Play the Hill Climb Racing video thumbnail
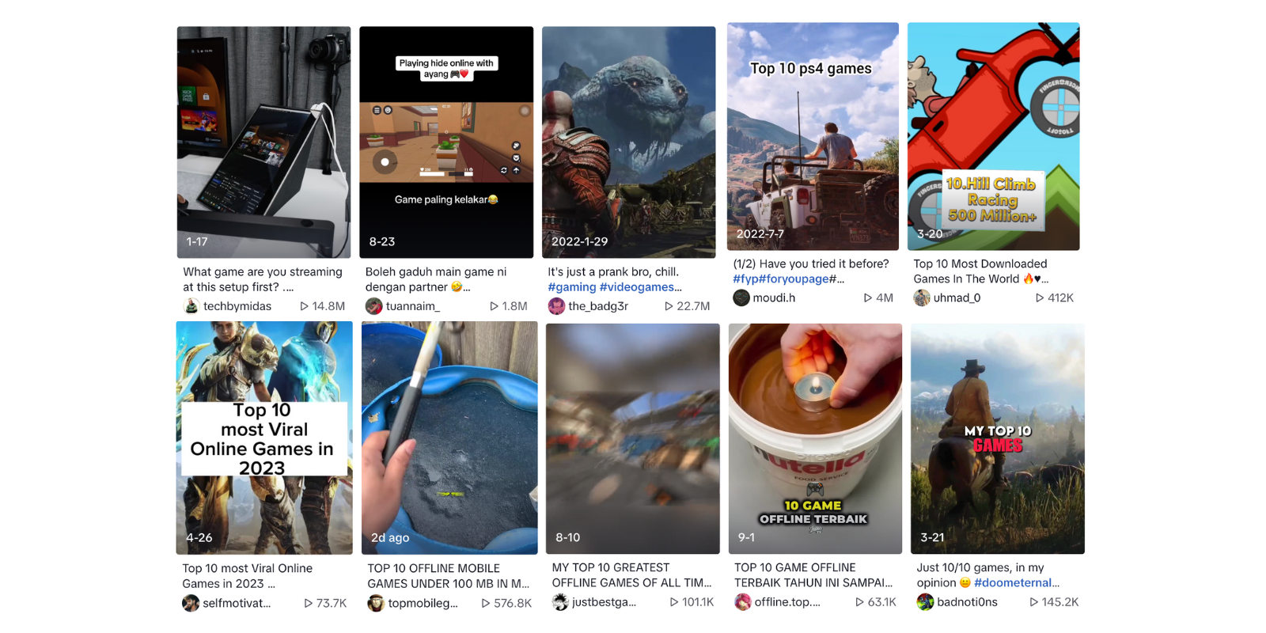 click(994, 136)
